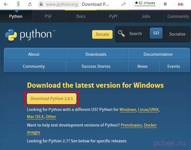The width and height of the screenshot is (191, 150).
Task: Click the Download P... page title text
Action: tap(95, 4)
